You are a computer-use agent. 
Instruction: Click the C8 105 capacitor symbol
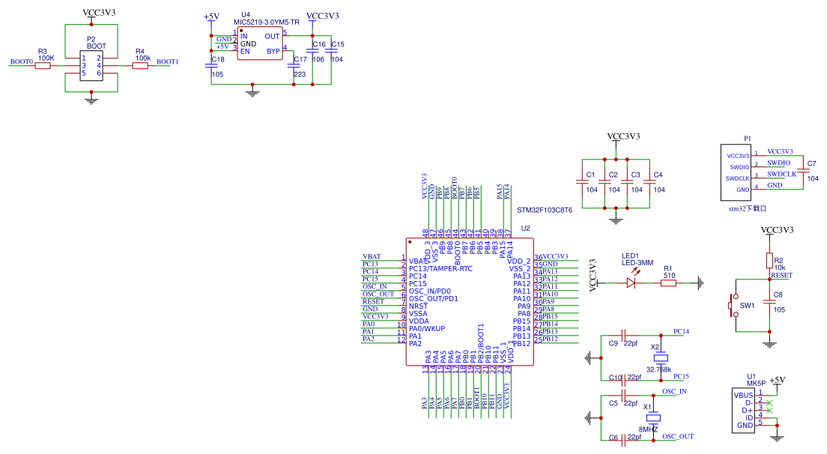[x=769, y=302]
